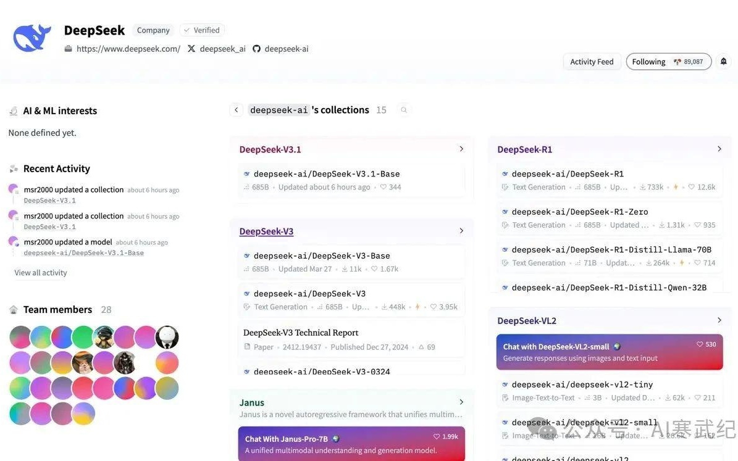Click the Recent Activity heading icon

coord(14,169)
